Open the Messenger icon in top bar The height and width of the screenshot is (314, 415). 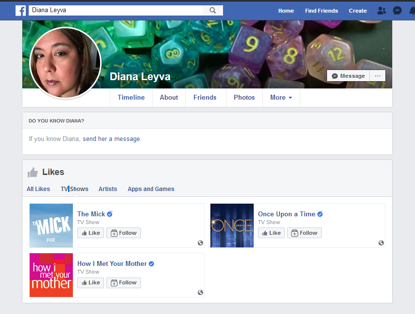(398, 11)
